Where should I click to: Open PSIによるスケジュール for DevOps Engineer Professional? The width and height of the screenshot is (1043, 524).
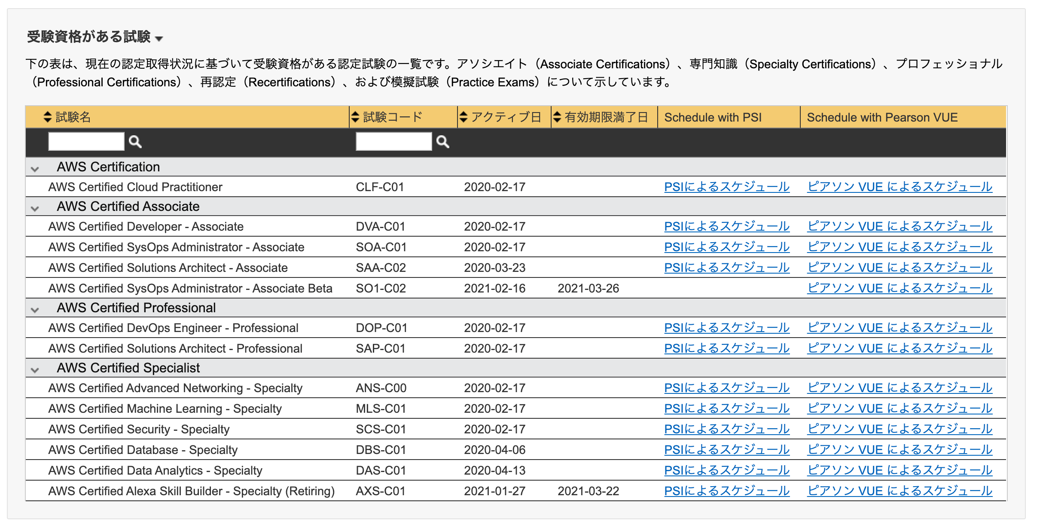(727, 328)
